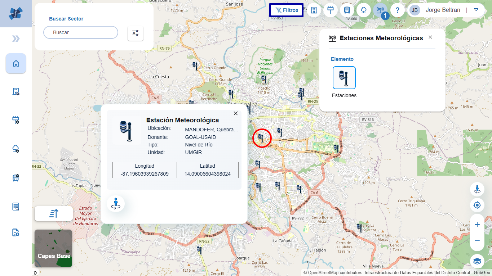Click the bus icon in top toolbar

347,10
